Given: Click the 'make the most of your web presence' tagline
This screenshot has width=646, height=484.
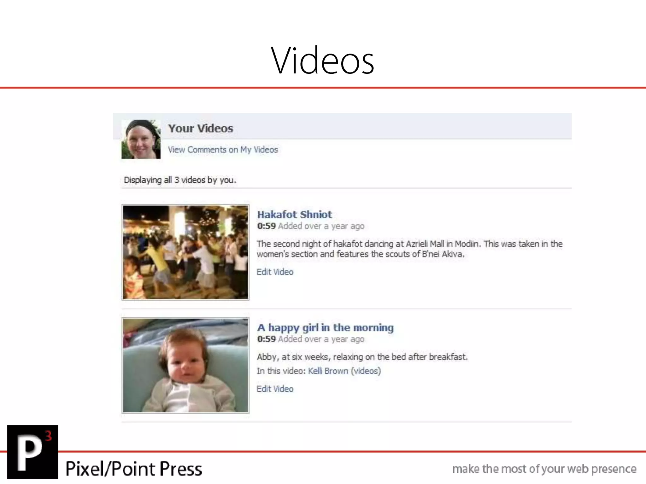Looking at the screenshot, I should tap(544, 469).
